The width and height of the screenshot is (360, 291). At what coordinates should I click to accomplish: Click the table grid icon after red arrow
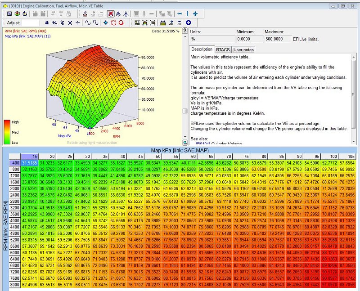137,23
